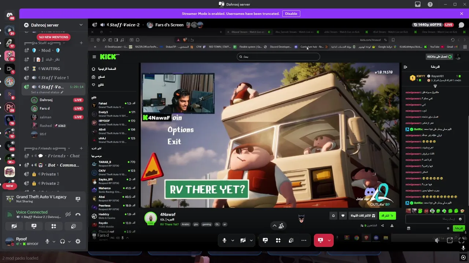Open the NEW servers badge in sidebar
469x263 pixels.
(x=10, y=186)
